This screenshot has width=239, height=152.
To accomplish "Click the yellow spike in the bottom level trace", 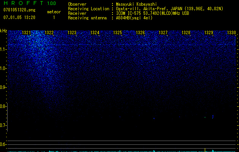I will tap(205, 150).
